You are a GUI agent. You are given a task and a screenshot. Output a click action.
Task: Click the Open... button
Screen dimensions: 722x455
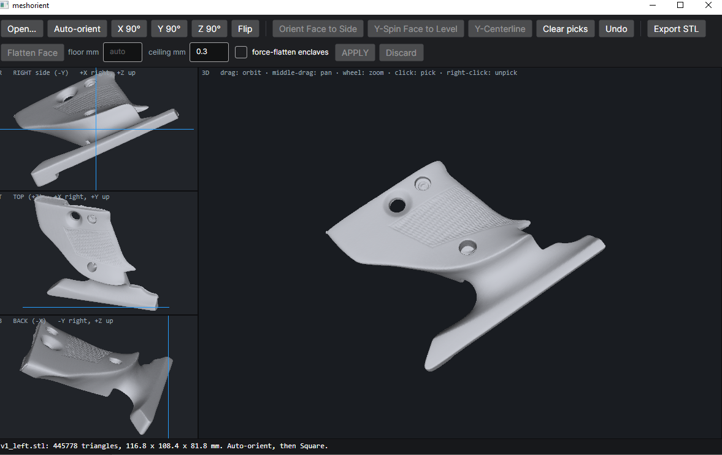pos(21,29)
